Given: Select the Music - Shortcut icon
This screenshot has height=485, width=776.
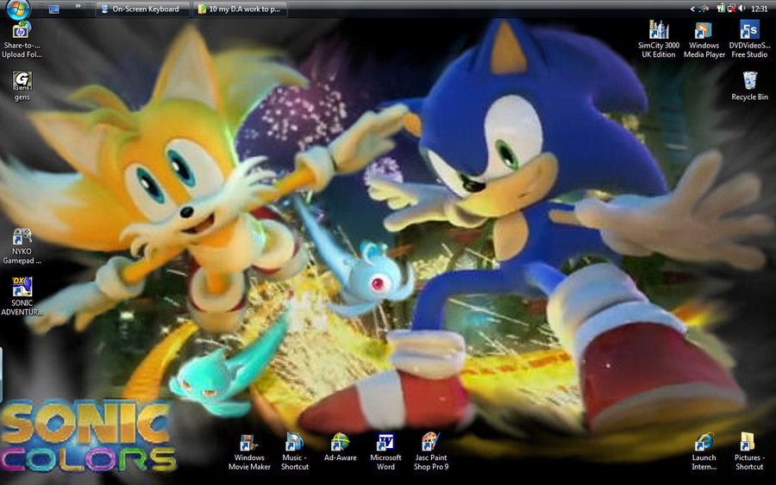Looking at the screenshot, I should pos(295,451).
